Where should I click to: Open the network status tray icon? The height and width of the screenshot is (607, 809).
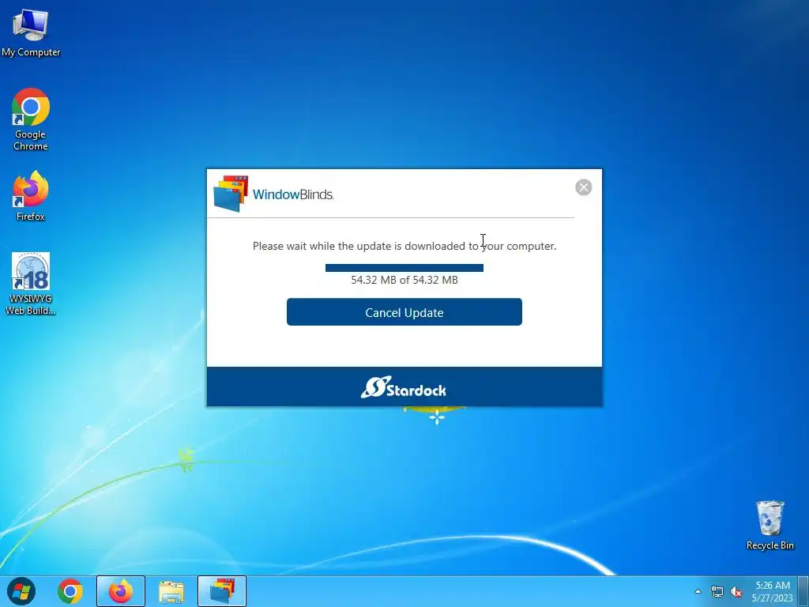pos(717,591)
